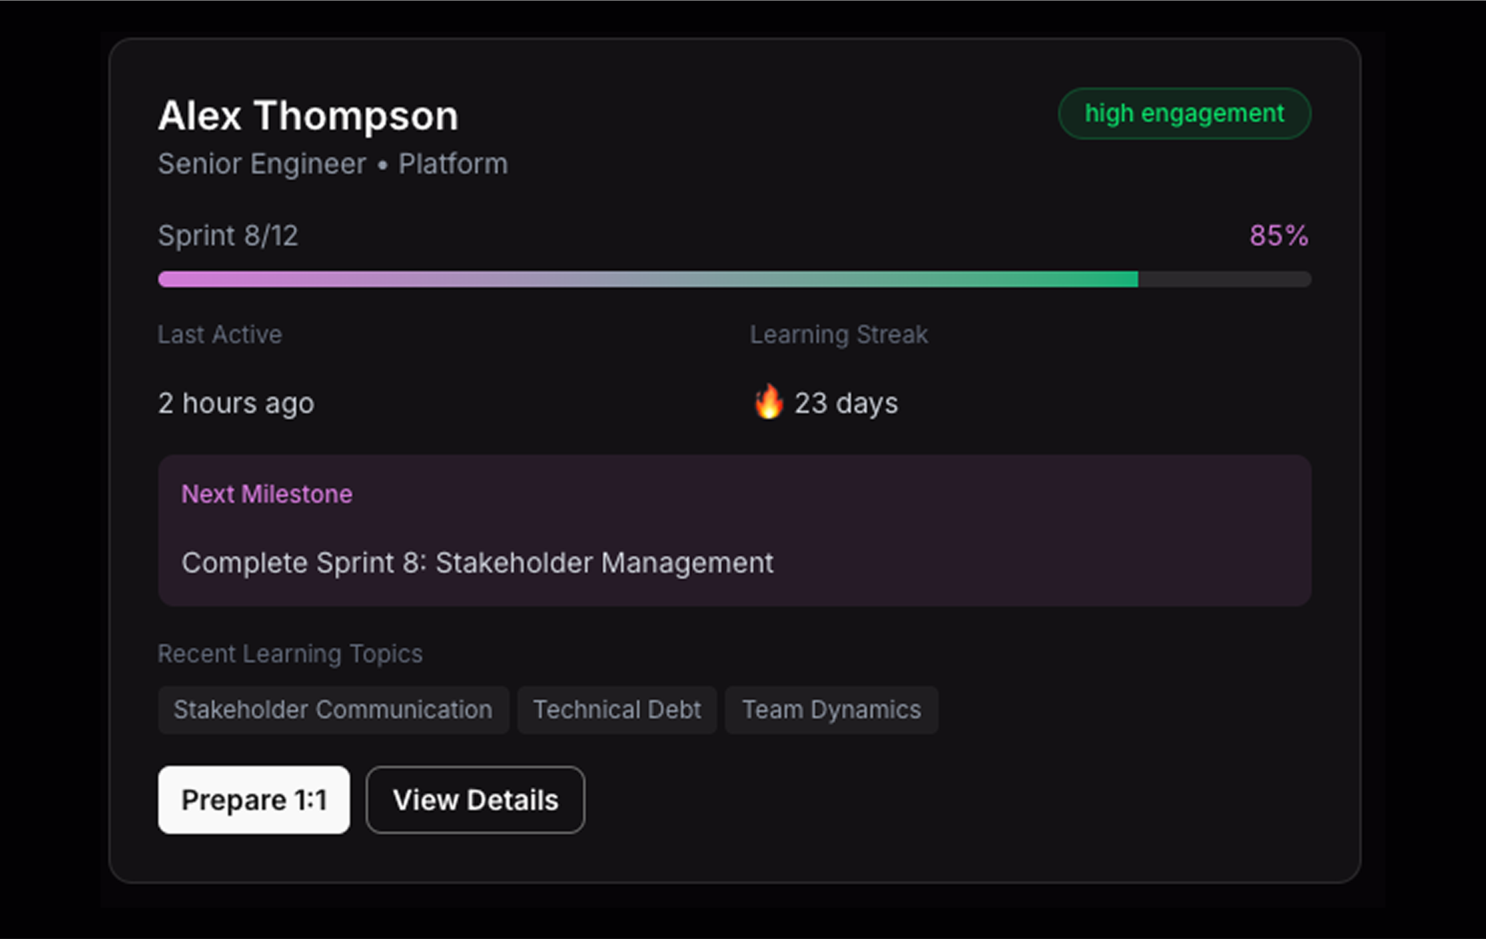Expand the Next Milestone section

(x=266, y=494)
